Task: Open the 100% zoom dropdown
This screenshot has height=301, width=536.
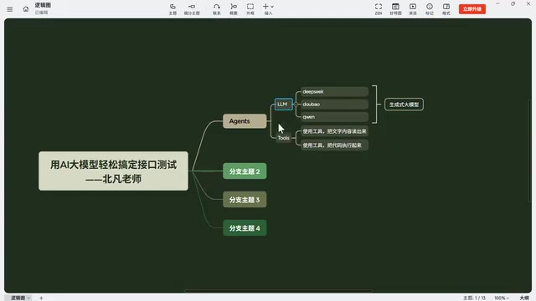Action: [502, 298]
